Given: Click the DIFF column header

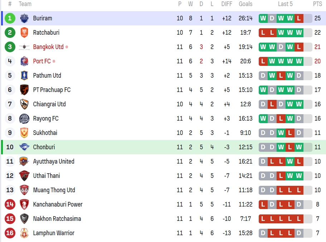Looking at the screenshot, I should point(227,4).
